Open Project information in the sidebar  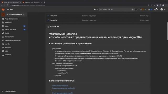(12, 19)
